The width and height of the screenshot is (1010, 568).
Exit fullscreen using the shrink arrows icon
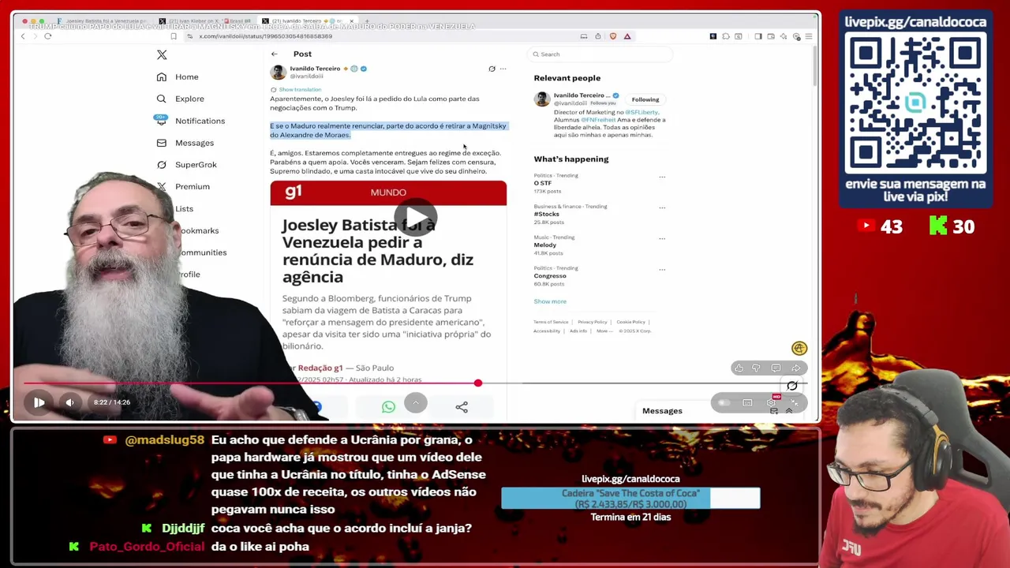click(795, 403)
